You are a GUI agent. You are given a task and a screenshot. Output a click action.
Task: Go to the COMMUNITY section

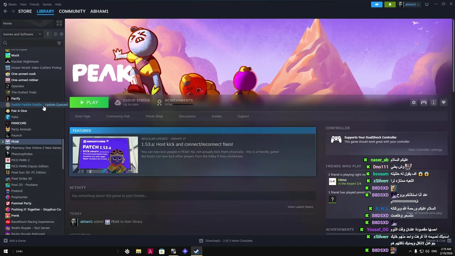72,11
